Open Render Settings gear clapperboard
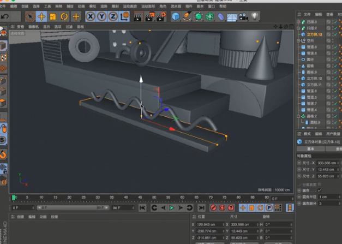 coord(161,17)
